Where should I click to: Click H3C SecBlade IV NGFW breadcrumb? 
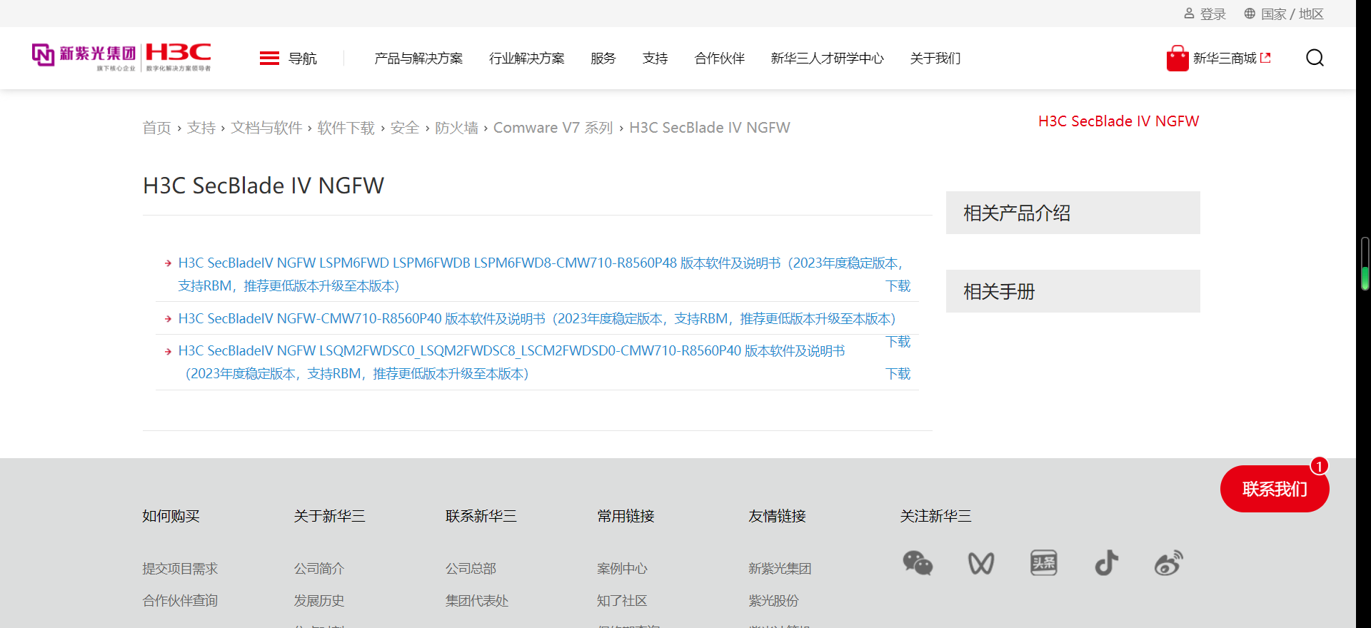click(710, 128)
